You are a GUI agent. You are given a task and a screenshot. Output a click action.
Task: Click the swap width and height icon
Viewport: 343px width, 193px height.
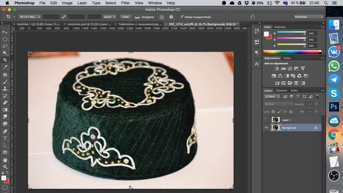[64, 17]
